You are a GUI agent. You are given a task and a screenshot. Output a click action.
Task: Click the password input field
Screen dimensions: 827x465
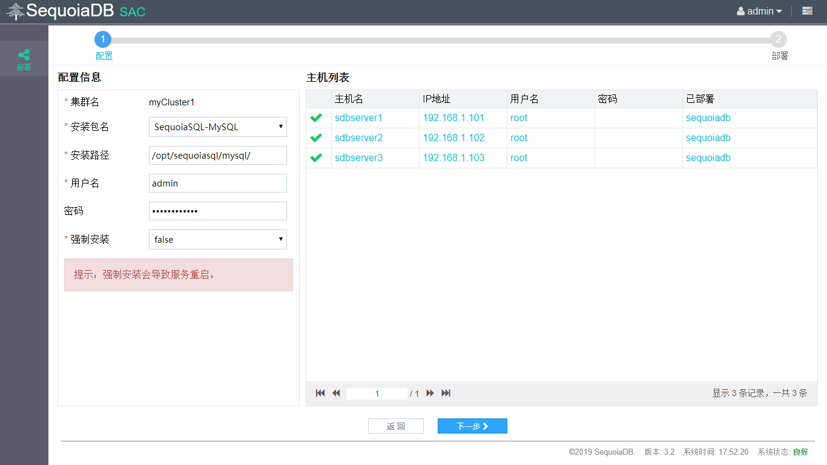click(217, 211)
